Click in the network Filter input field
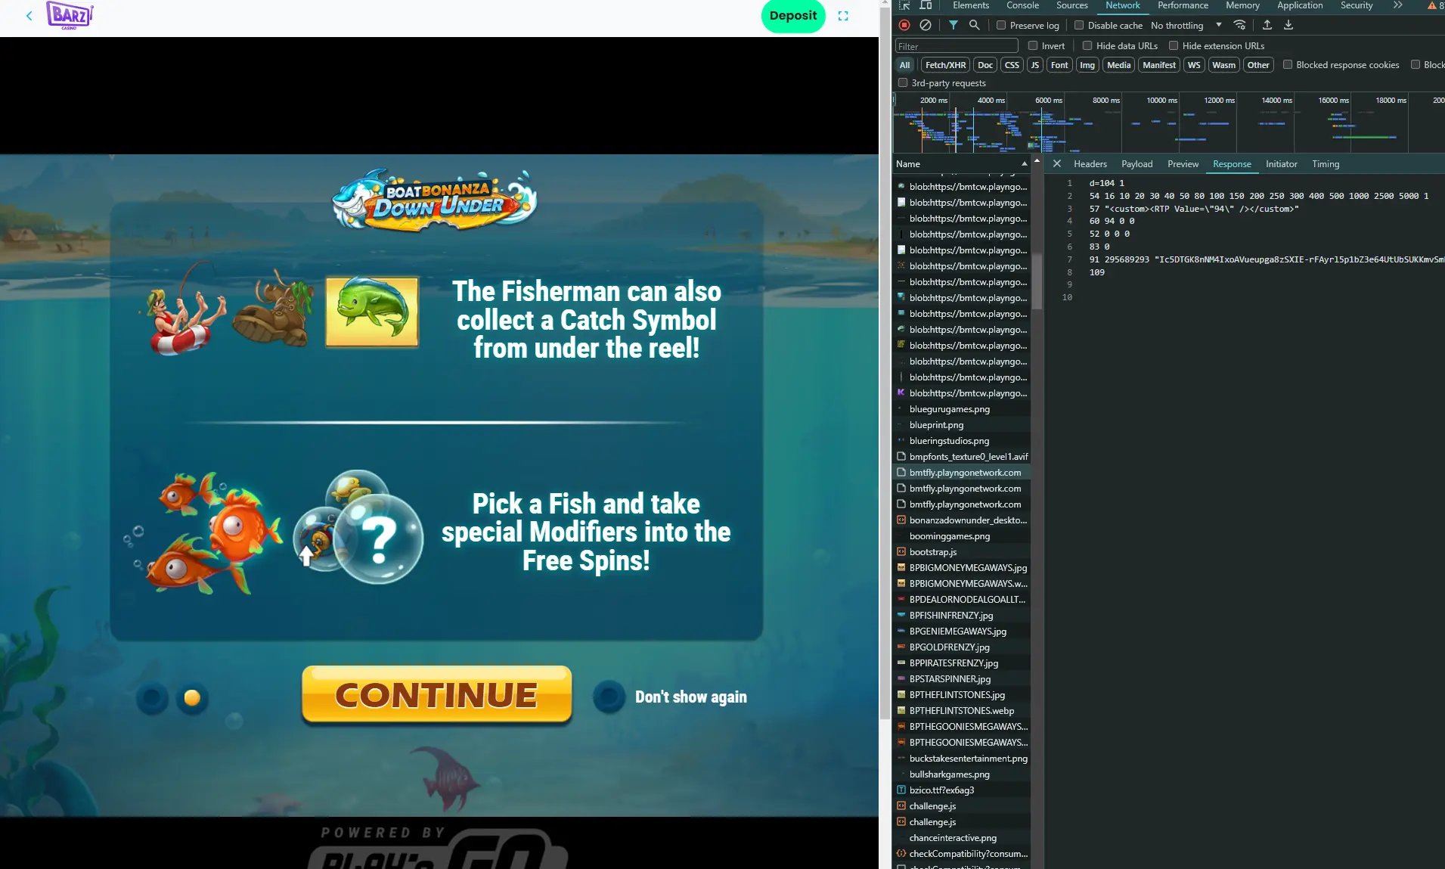 (x=956, y=46)
